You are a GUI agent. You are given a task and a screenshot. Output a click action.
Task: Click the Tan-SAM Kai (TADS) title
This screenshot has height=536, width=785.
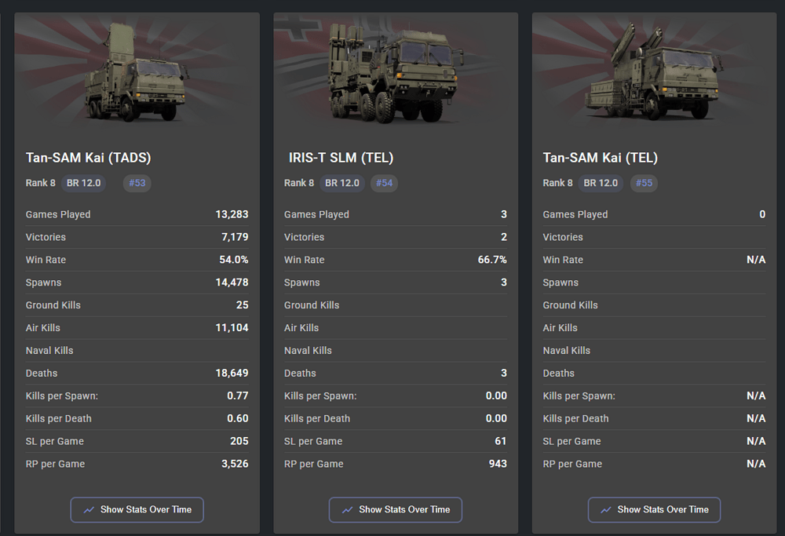[x=88, y=158]
